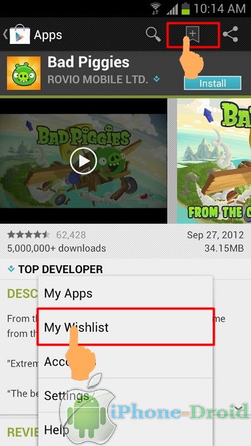This screenshot has height=446, width=251.
Task: Tap the Wi-Fi status icon
Action: click(156, 9)
